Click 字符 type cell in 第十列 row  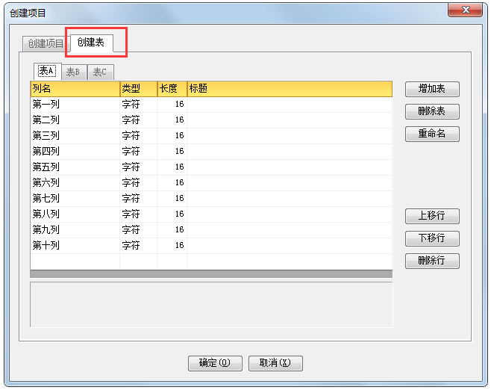[x=138, y=246]
